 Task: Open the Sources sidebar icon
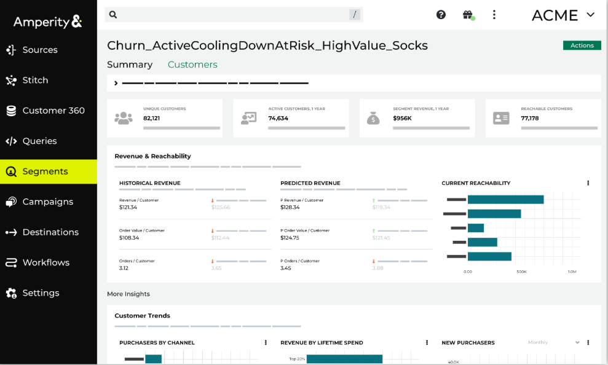click(11, 50)
